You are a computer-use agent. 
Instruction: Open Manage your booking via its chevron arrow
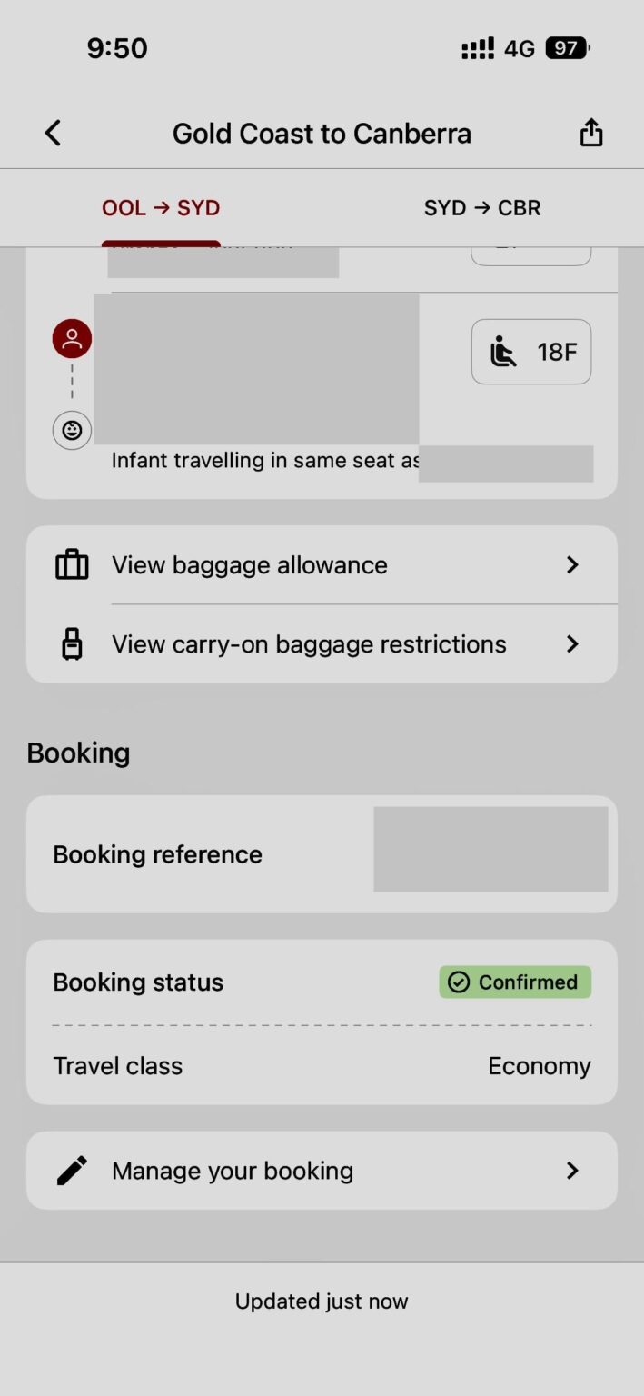click(572, 1171)
